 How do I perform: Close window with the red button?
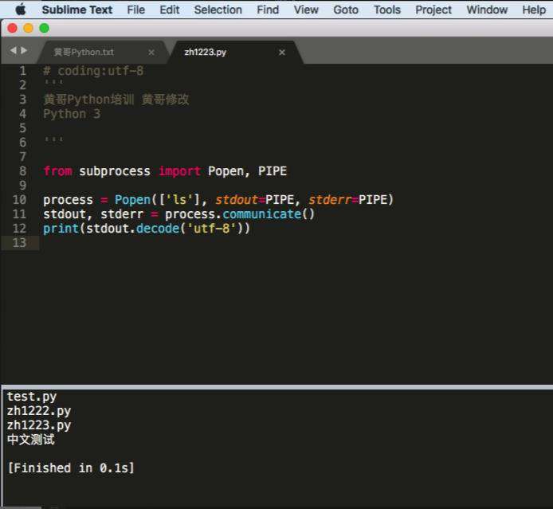(x=12, y=28)
